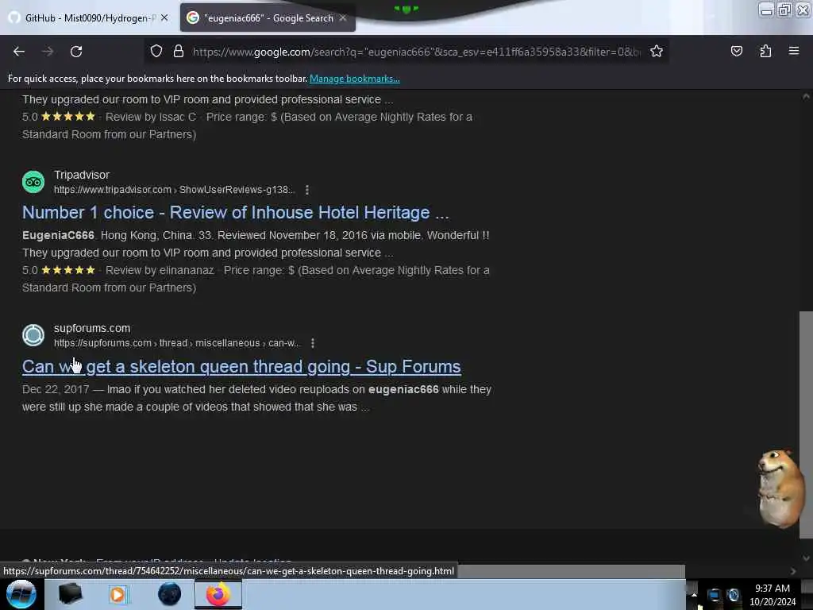Click the hamster desktop pet
This screenshot has width=813, height=610.
pyautogui.click(x=780, y=488)
